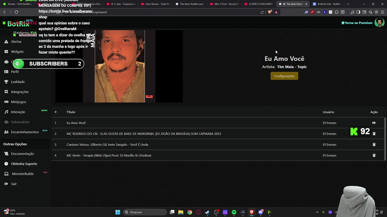Click the song list vertical scrollbar
Screen dimensions: 387x217
click(385, 139)
